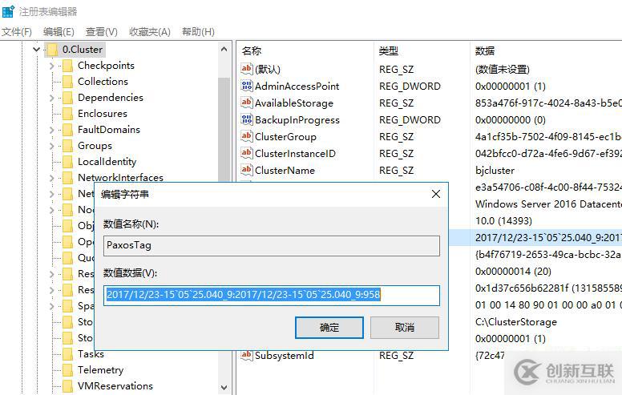Click the 0x00000014 (20) data cell
The image size is (622, 395).
tap(513, 272)
